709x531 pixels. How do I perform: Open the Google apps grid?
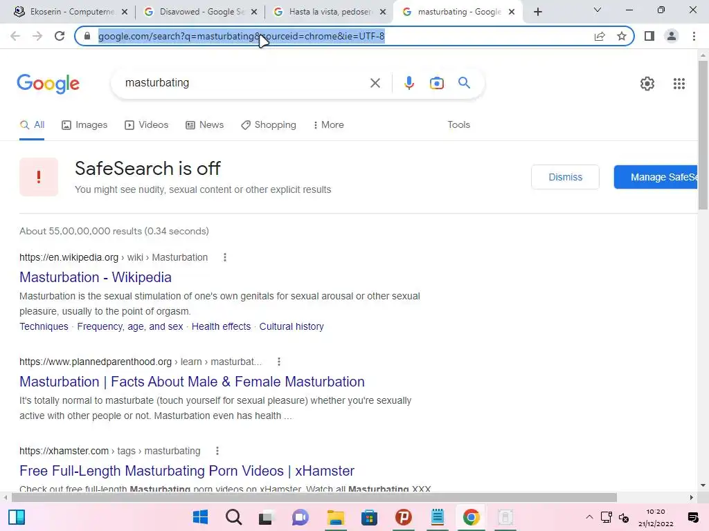coord(679,84)
